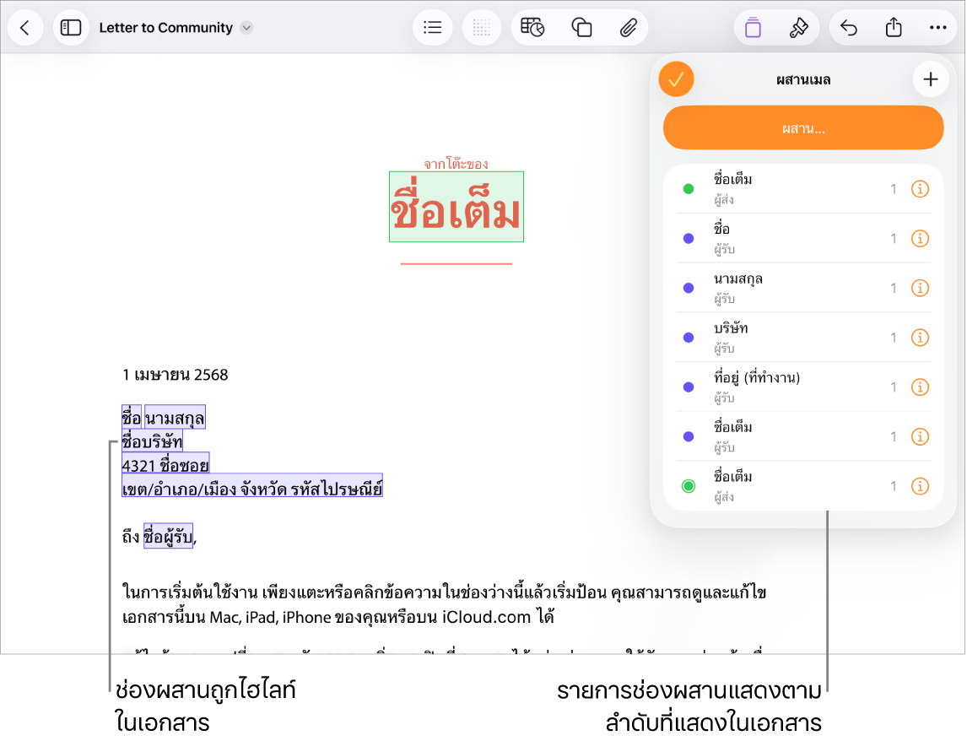Tap the date 1 เมษายน 2568

(176, 375)
